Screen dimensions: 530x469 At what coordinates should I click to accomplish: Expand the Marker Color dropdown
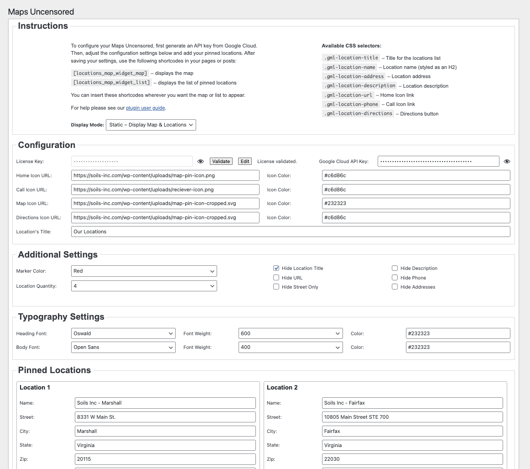coord(144,271)
